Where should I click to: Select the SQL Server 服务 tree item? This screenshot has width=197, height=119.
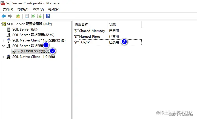[x=25, y=29]
